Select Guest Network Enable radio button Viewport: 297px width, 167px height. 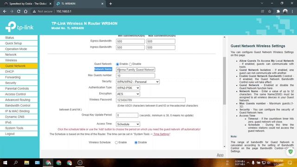pos(117,64)
